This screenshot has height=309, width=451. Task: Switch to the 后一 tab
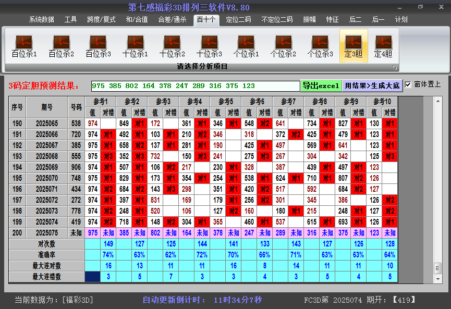point(378,20)
